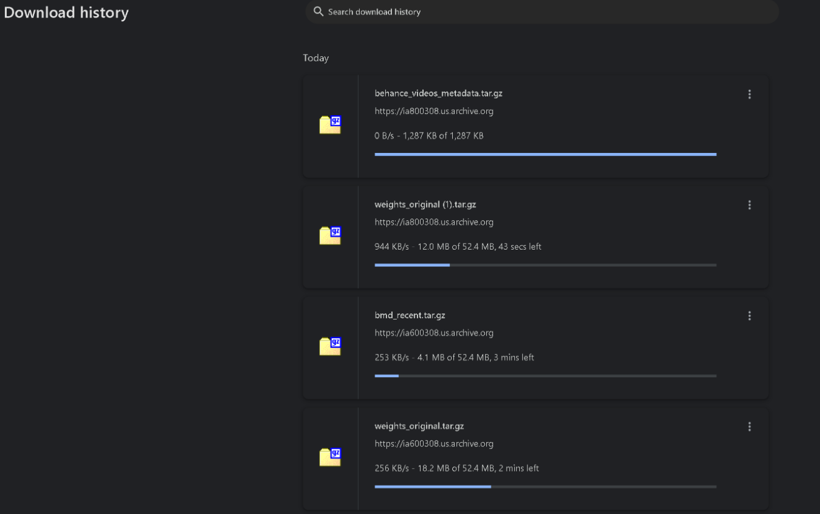820x514 pixels.
Task: Click the weights_original (1).tar.gz archive icon
Action: pos(330,236)
